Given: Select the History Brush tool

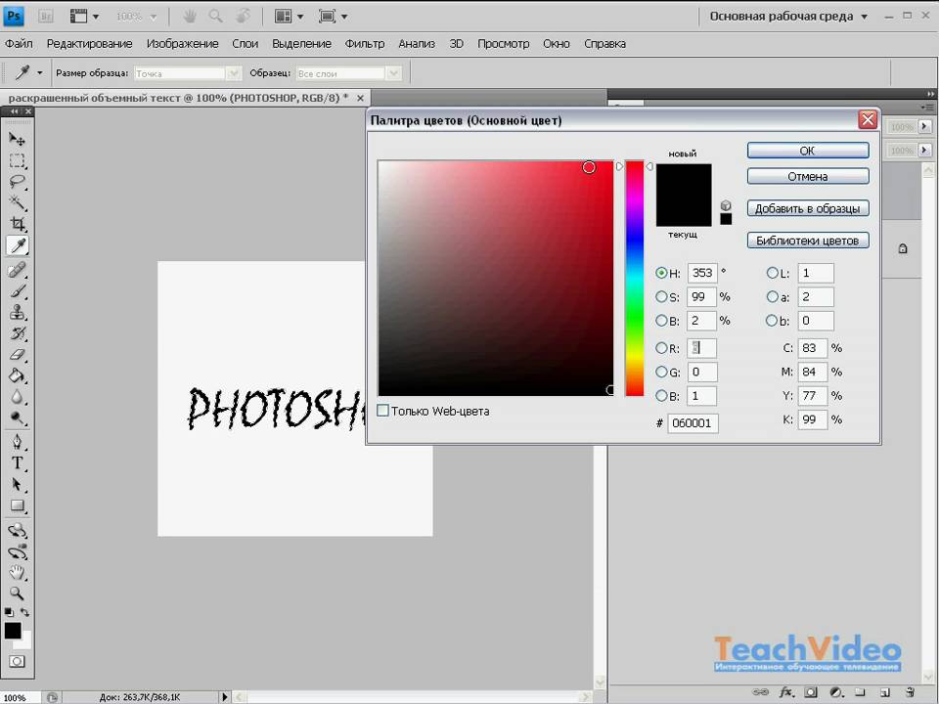Looking at the screenshot, I should pos(17,333).
